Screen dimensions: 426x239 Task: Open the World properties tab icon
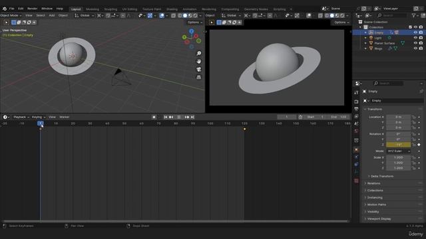(x=356, y=131)
